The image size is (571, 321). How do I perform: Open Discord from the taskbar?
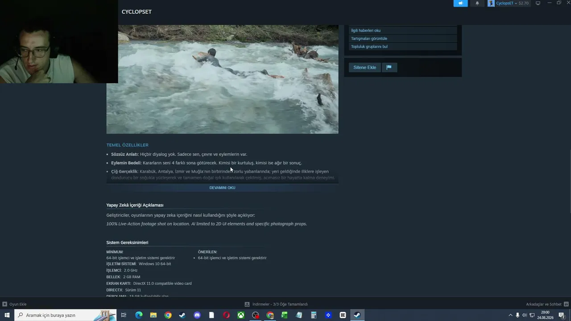click(197, 315)
